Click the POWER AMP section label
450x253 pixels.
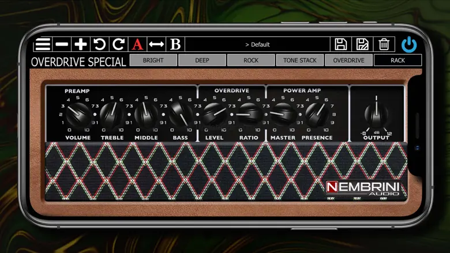[302, 90]
